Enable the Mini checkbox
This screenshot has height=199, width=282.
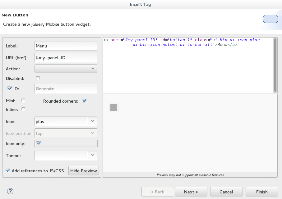(23, 100)
